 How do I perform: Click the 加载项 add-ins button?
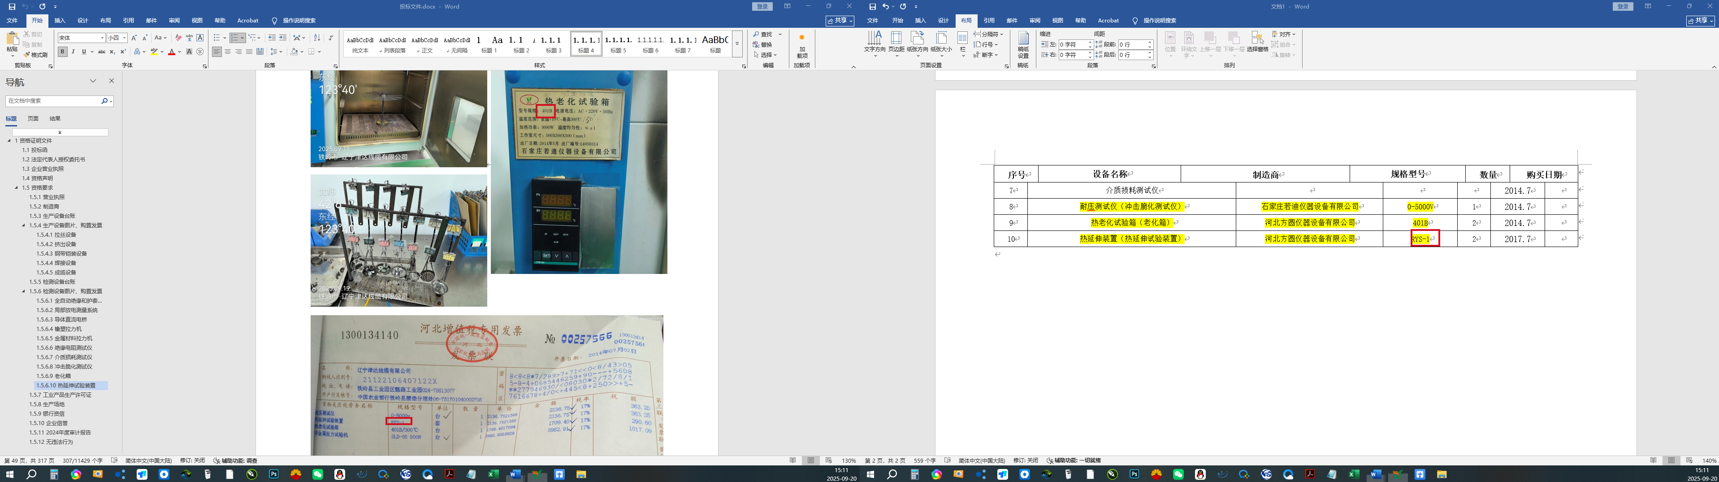pyautogui.click(x=802, y=47)
